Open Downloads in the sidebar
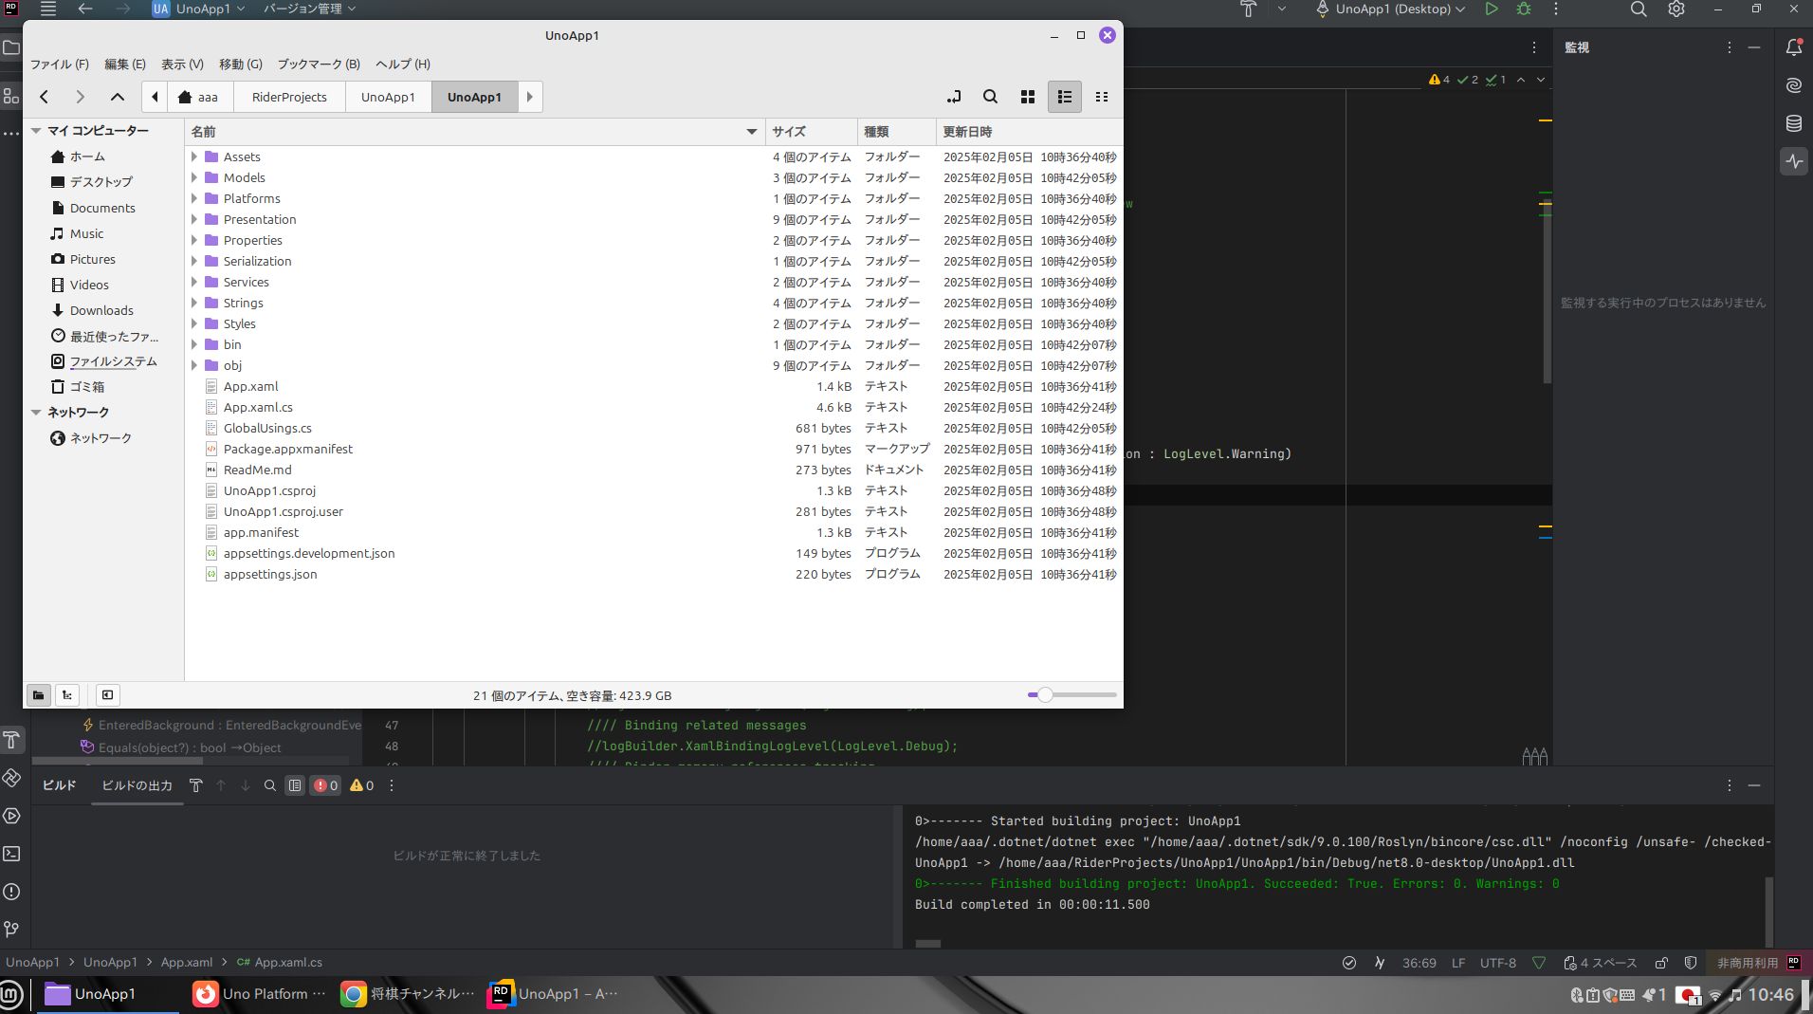The width and height of the screenshot is (1813, 1014). click(x=101, y=311)
